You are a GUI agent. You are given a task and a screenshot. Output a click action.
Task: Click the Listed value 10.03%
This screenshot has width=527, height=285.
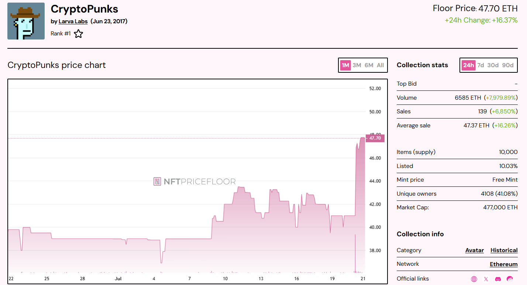click(x=509, y=166)
